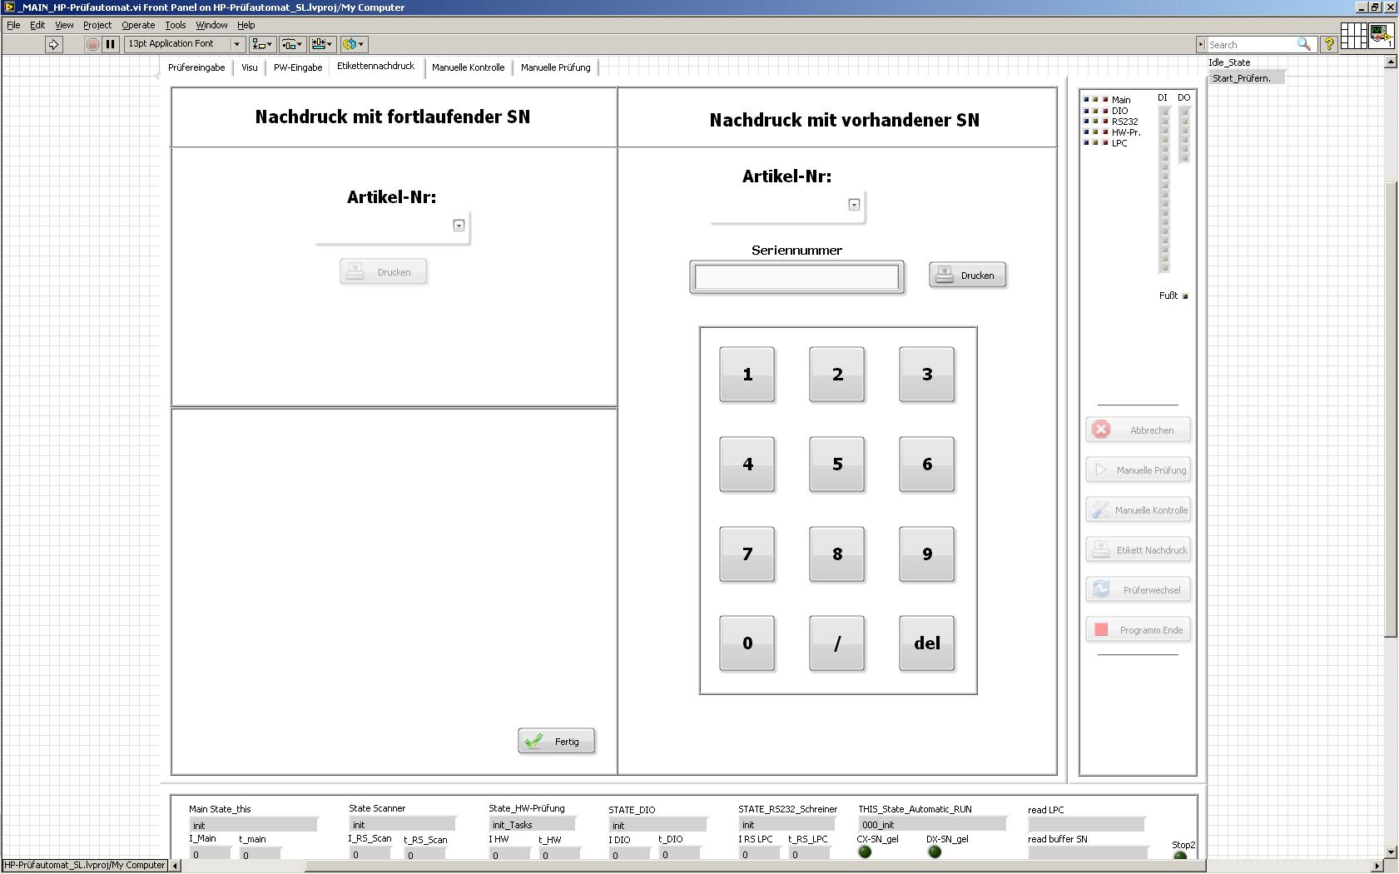This screenshot has width=1399, height=874.
Task: Tap keypad button 4
Action: pyautogui.click(x=747, y=464)
